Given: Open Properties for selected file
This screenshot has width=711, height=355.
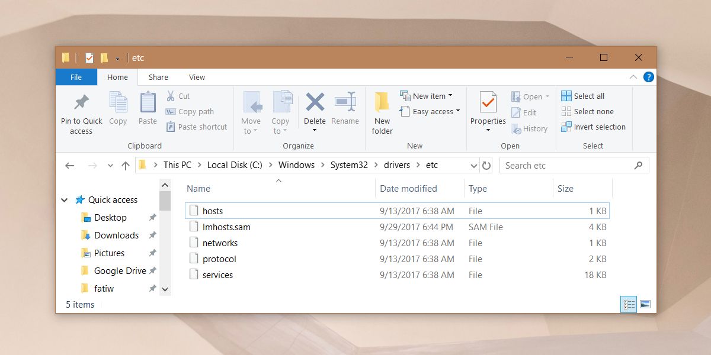Looking at the screenshot, I should pyautogui.click(x=488, y=103).
